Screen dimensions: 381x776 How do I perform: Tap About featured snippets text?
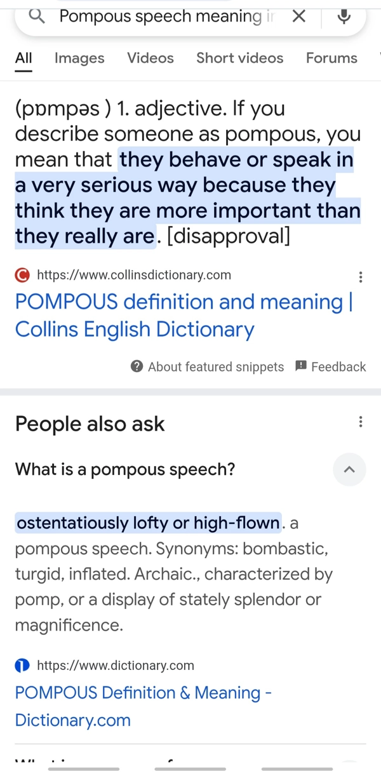[216, 366]
